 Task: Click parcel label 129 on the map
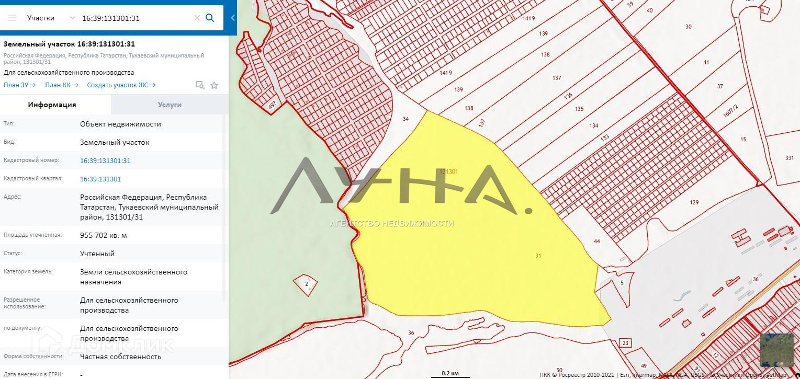[x=694, y=202]
